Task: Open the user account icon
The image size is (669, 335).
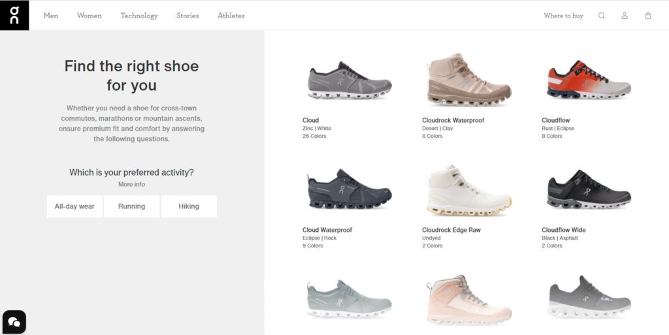Action: 625,16
